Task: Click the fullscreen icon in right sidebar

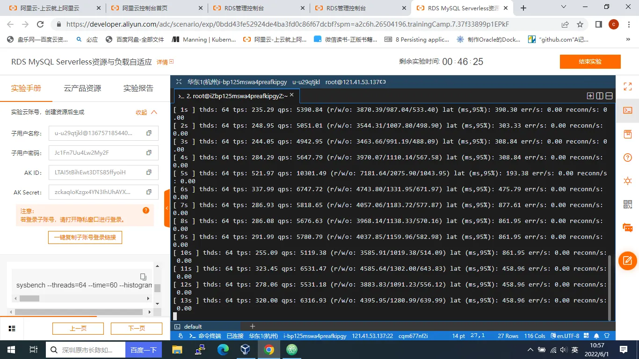Action: (x=628, y=86)
